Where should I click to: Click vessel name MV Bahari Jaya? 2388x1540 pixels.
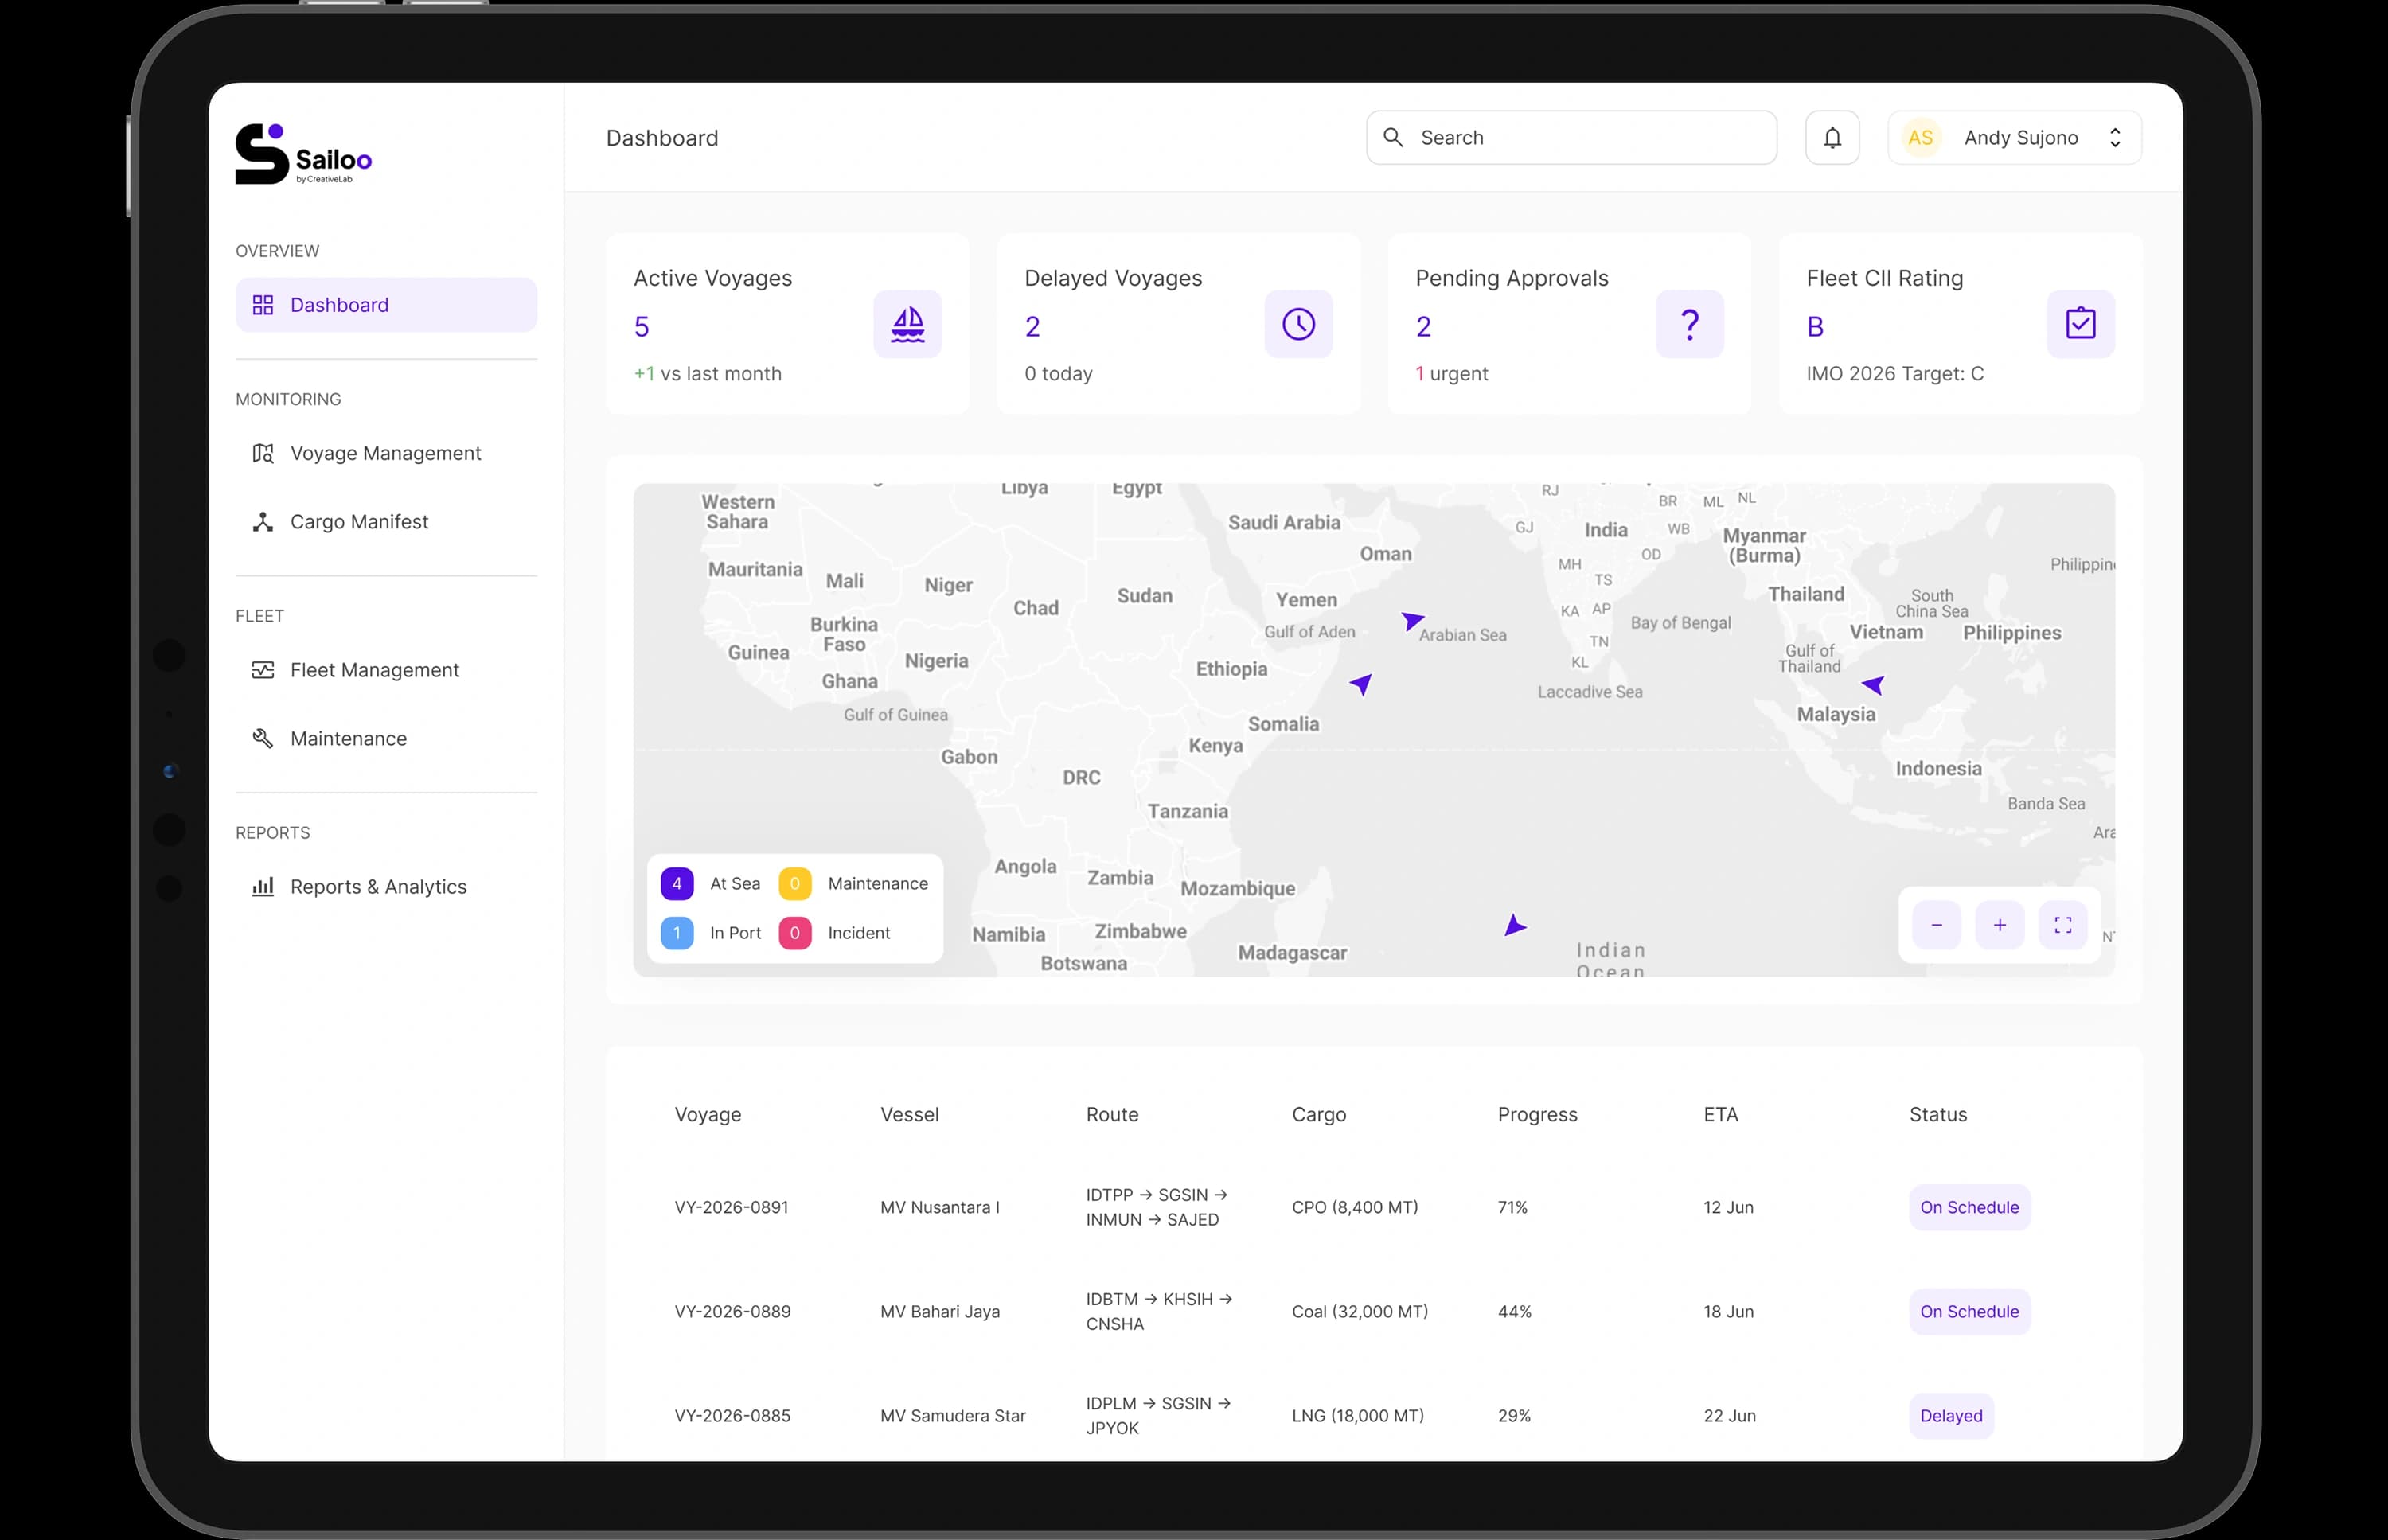(939, 1311)
